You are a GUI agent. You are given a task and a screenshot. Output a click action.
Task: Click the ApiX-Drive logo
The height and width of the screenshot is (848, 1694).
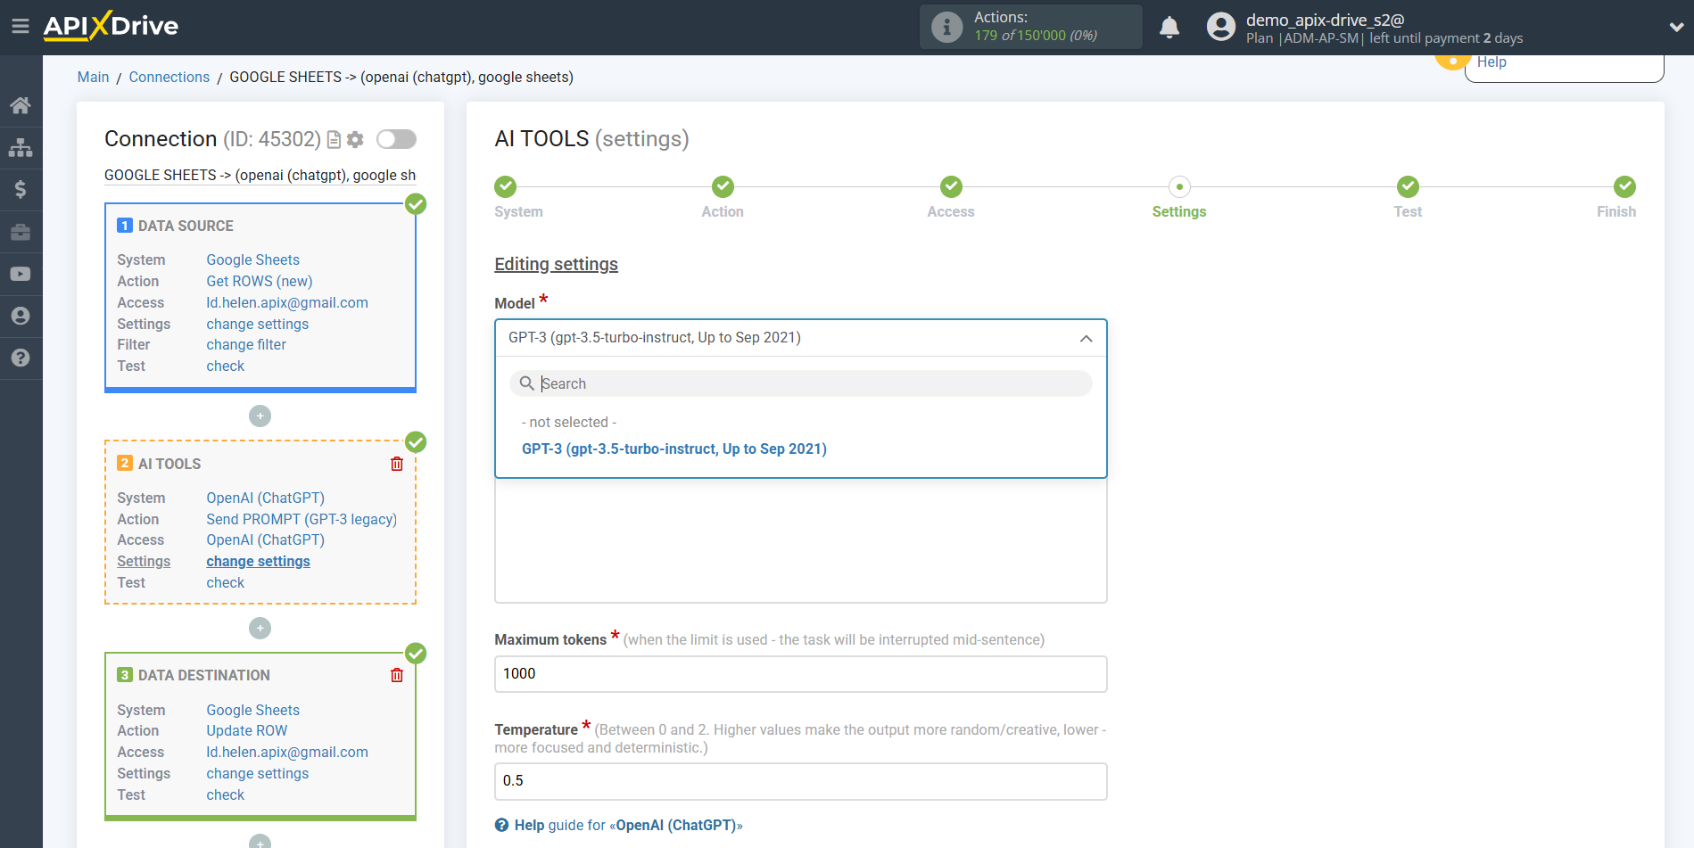(x=111, y=26)
